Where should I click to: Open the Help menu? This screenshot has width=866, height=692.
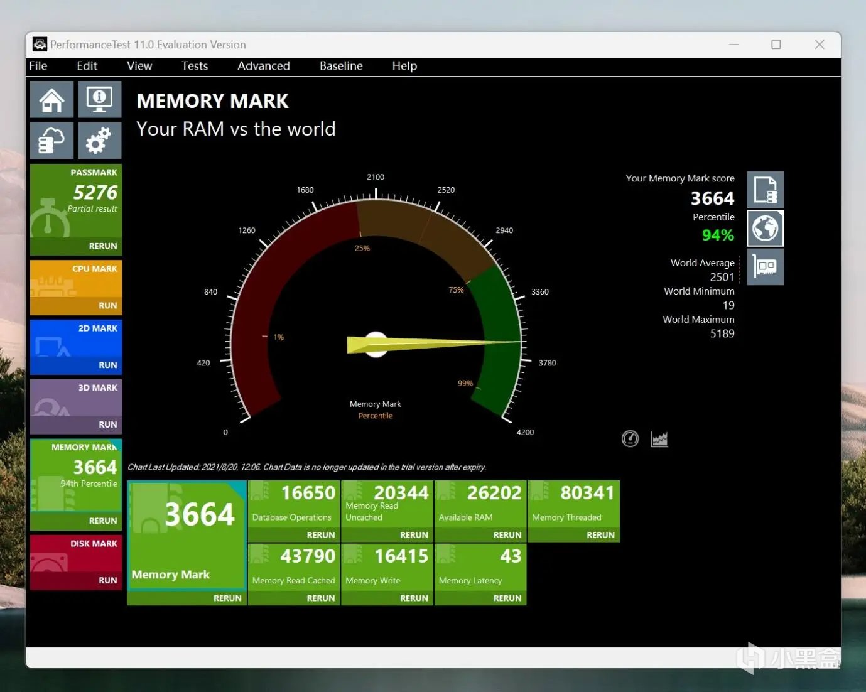click(404, 66)
